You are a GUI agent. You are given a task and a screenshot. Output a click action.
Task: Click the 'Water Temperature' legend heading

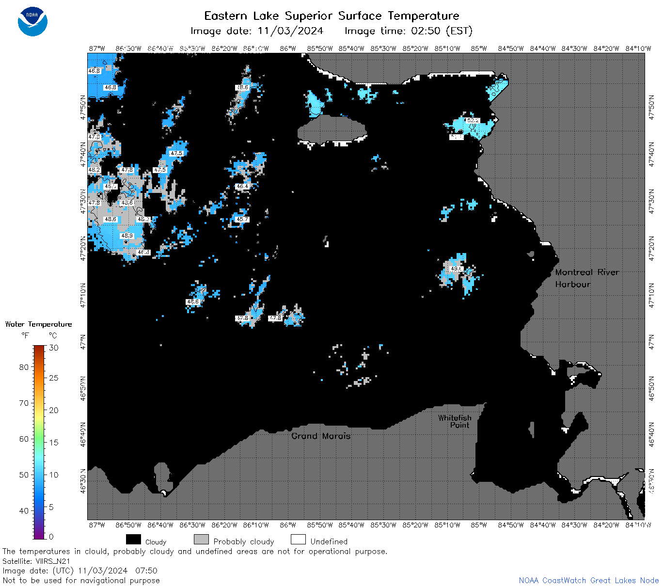pos(39,324)
